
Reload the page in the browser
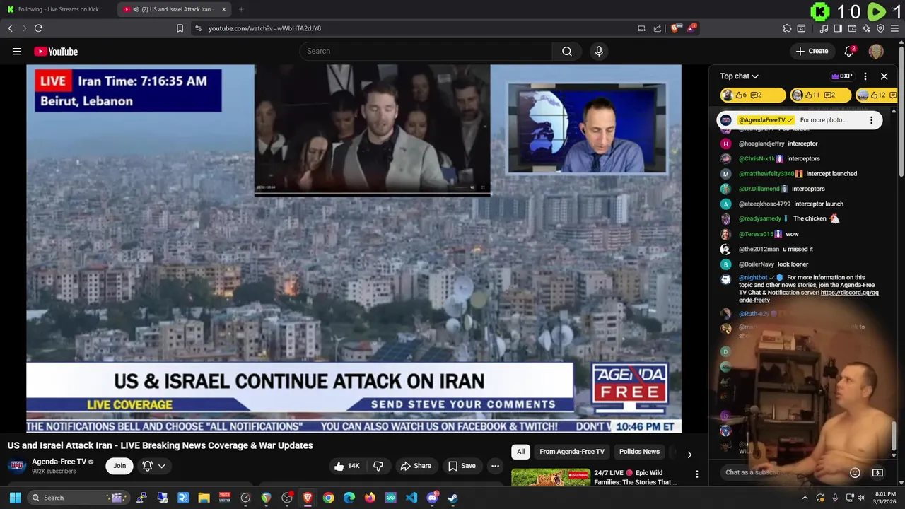(38, 28)
